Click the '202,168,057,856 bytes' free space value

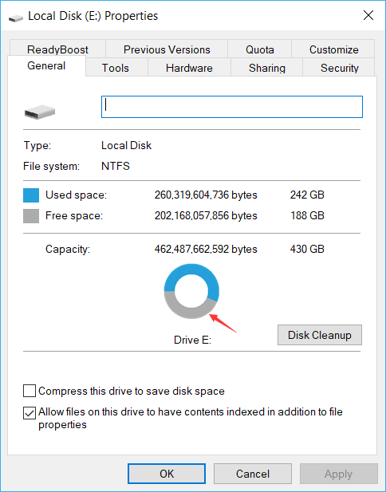pos(206,215)
